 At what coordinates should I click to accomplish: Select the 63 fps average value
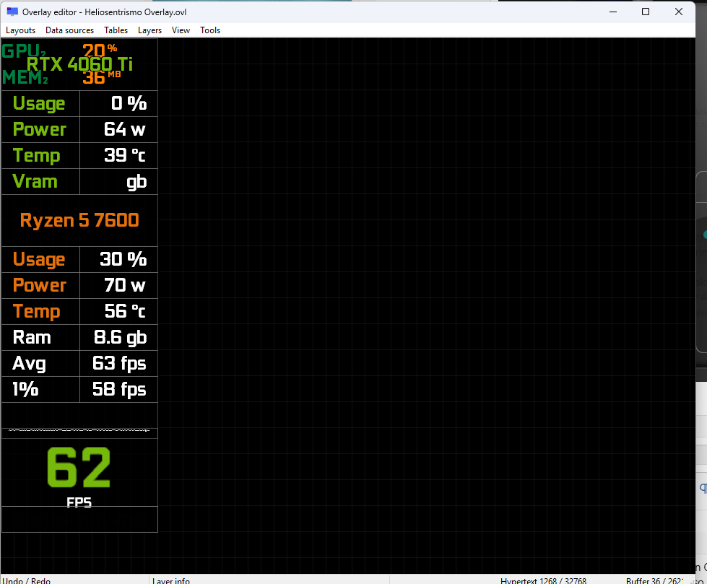tap(119, 363)
